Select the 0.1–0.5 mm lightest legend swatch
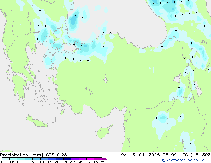Image resolution: width=211 pixels, height=163 pixels. click(6, 159)
